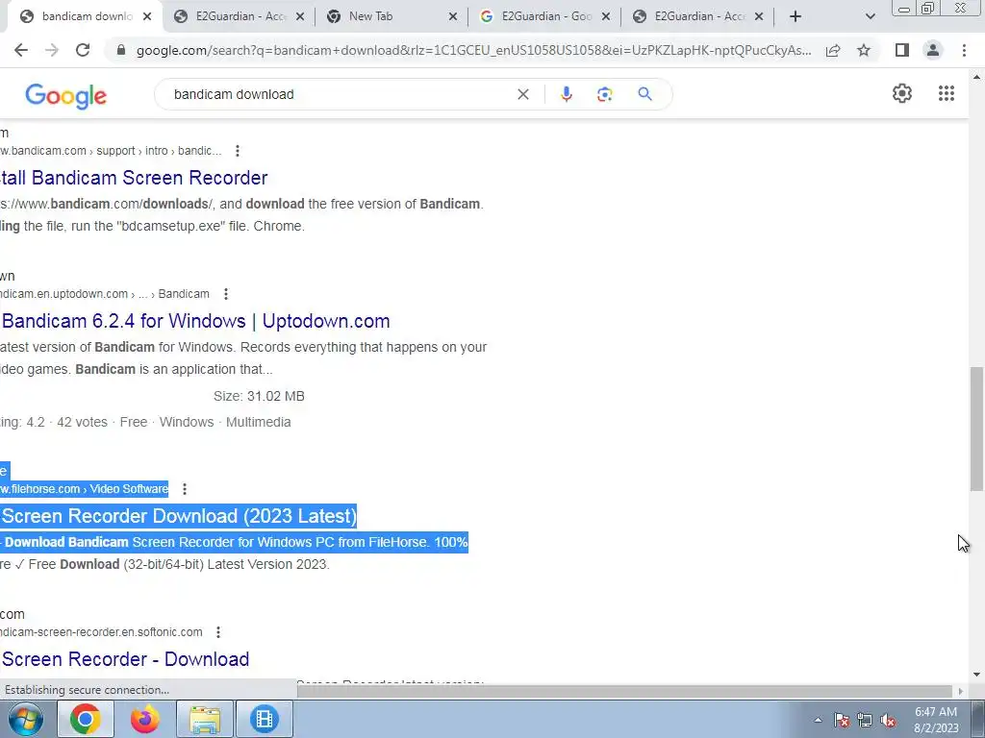The height and width of the screenshot is (738, 985).
Task: Click the Action Center flag tray icon
Action: pos(842,720)
